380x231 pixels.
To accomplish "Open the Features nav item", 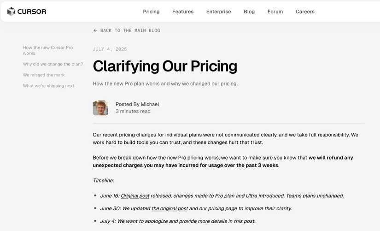I will pos(183,12).
